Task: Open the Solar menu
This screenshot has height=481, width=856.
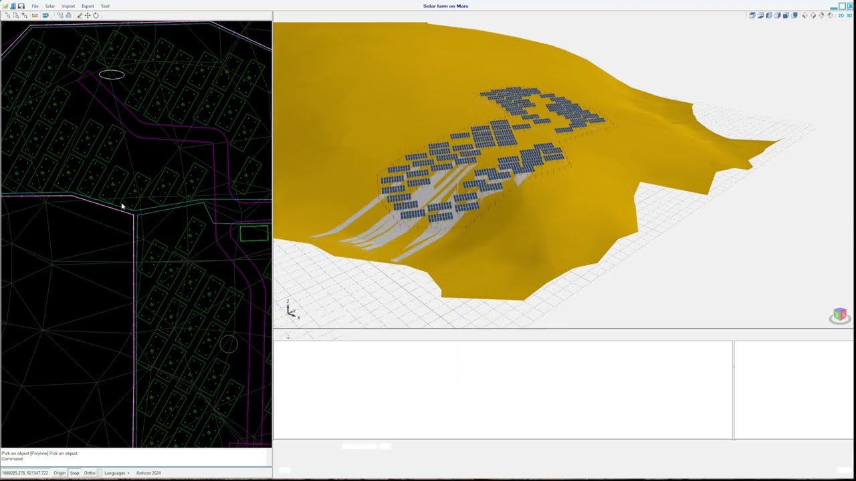Action: click(x=50, y=6)
